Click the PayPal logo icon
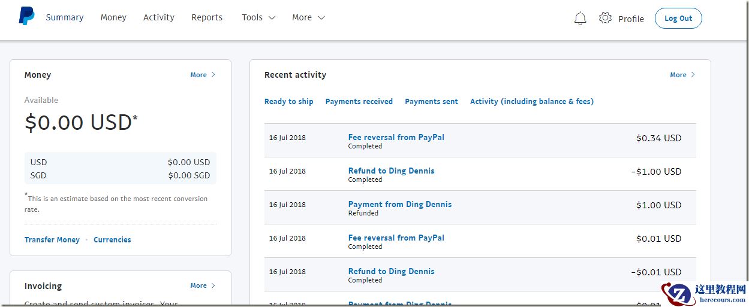This screenshot has width=749, height=307. coord(26,17)
